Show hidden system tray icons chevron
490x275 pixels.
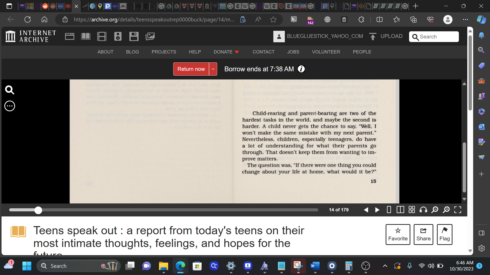click(385, 266)
